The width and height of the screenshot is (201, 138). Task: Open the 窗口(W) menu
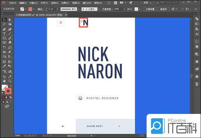tap(87, 3)
